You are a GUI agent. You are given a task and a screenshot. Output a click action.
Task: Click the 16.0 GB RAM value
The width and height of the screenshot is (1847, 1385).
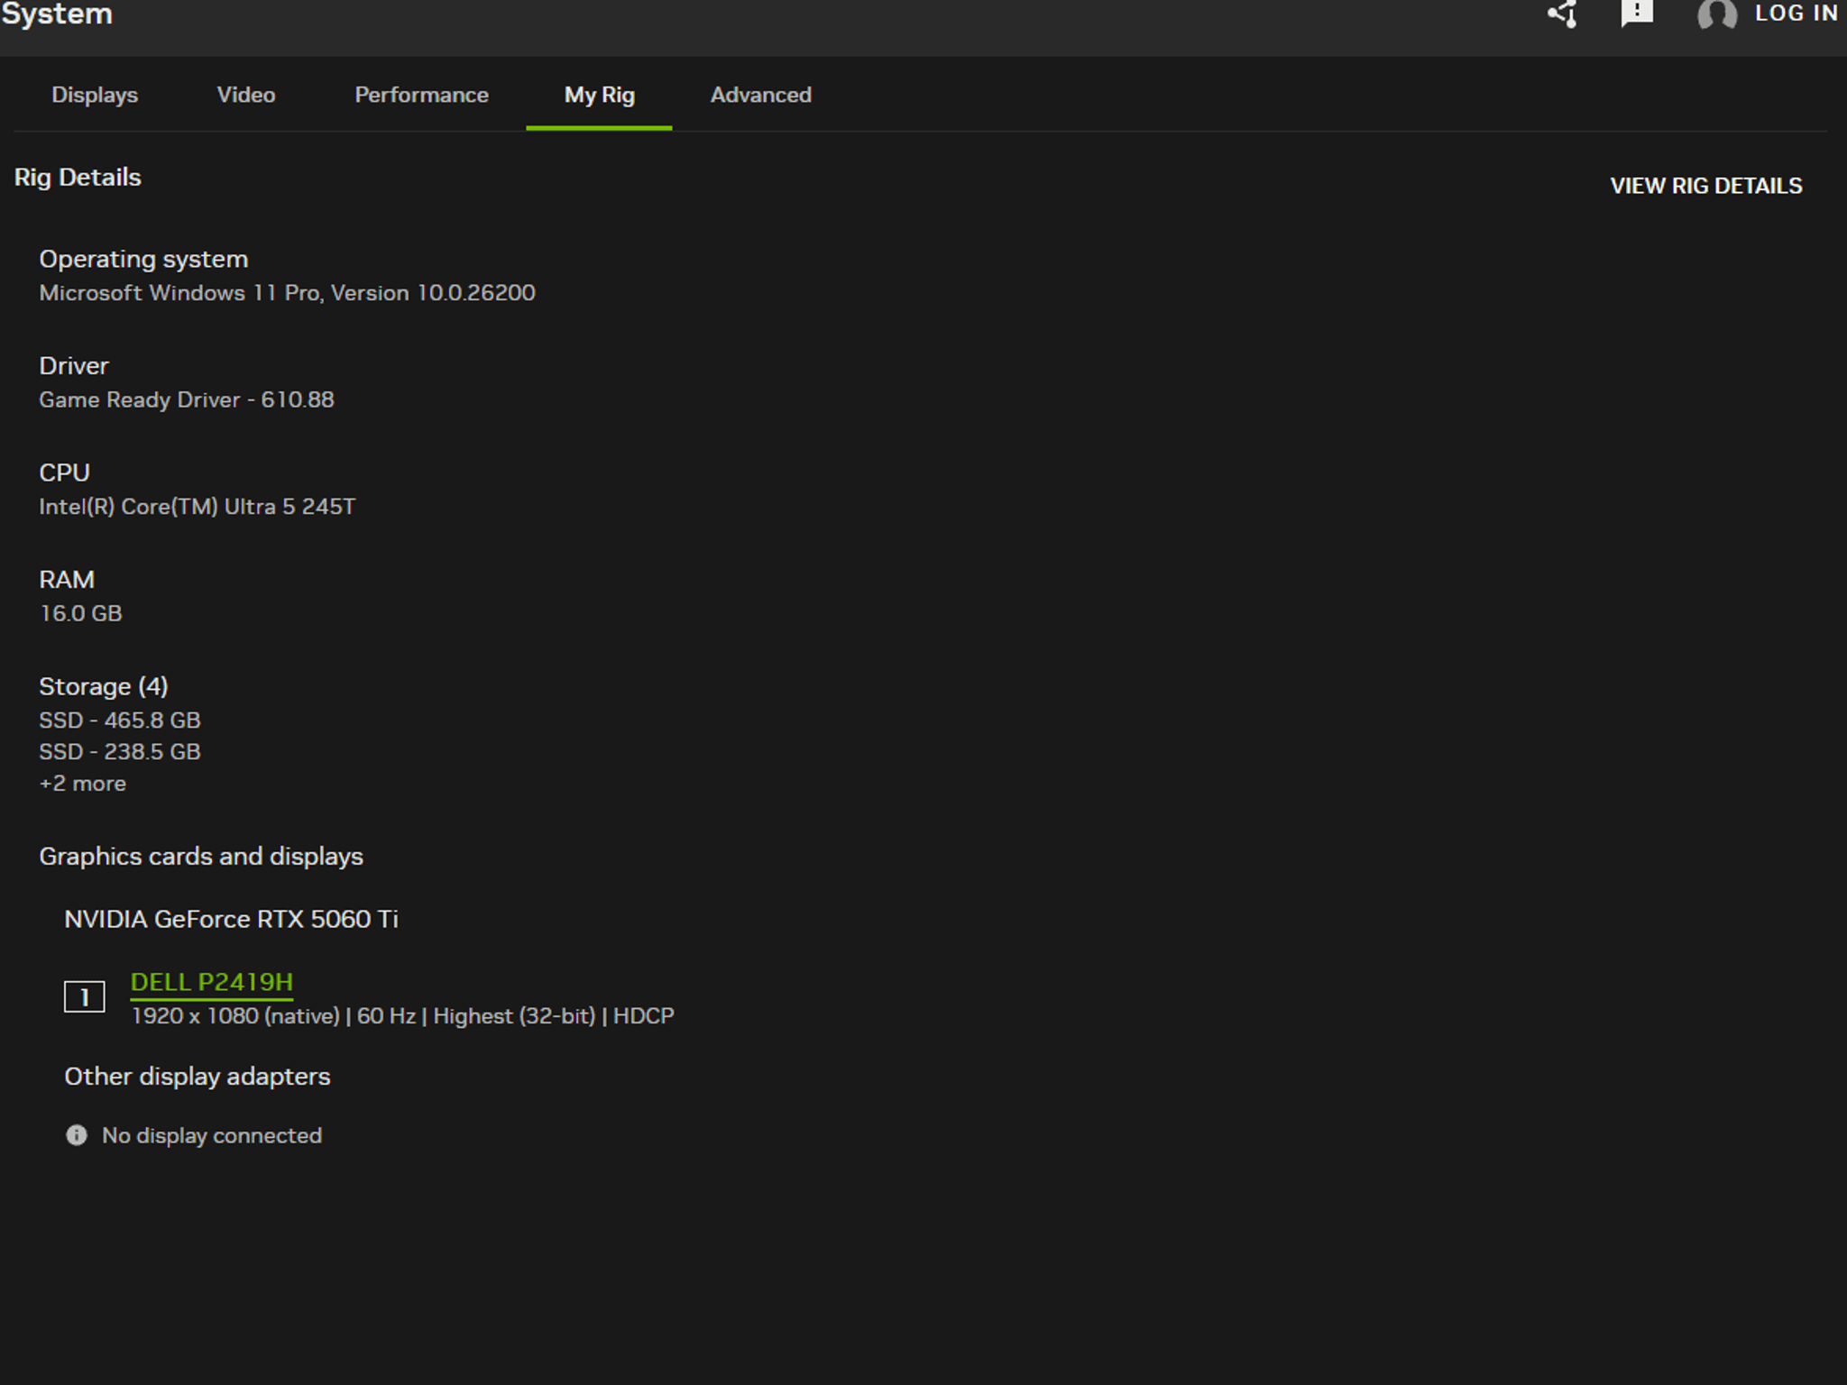pyautogui.click(x=80, y=613)
